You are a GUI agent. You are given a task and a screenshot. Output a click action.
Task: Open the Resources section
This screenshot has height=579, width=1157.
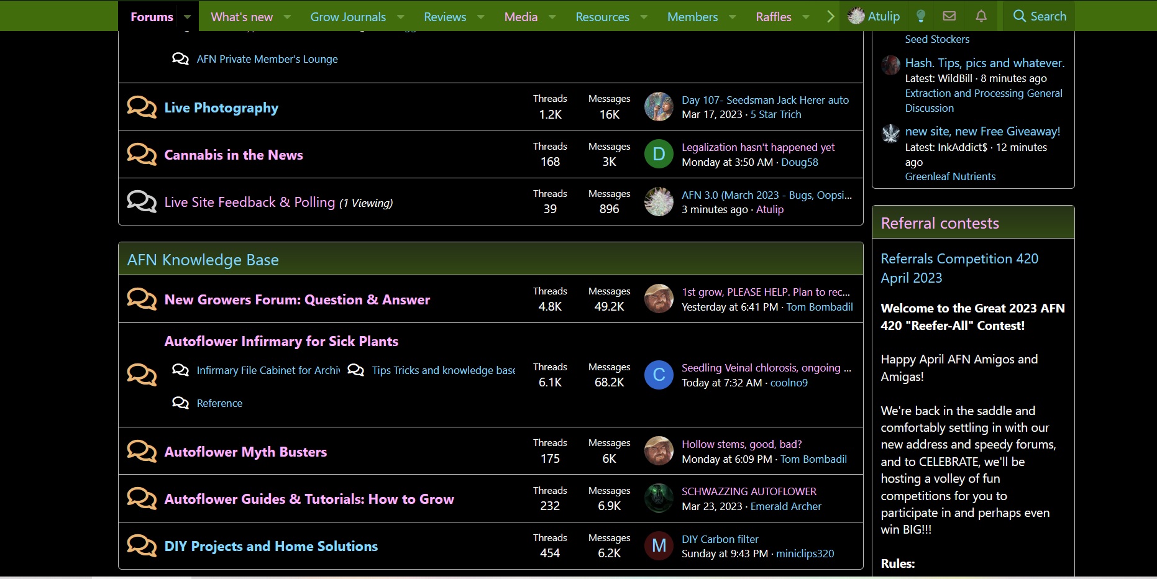(602, 17)
